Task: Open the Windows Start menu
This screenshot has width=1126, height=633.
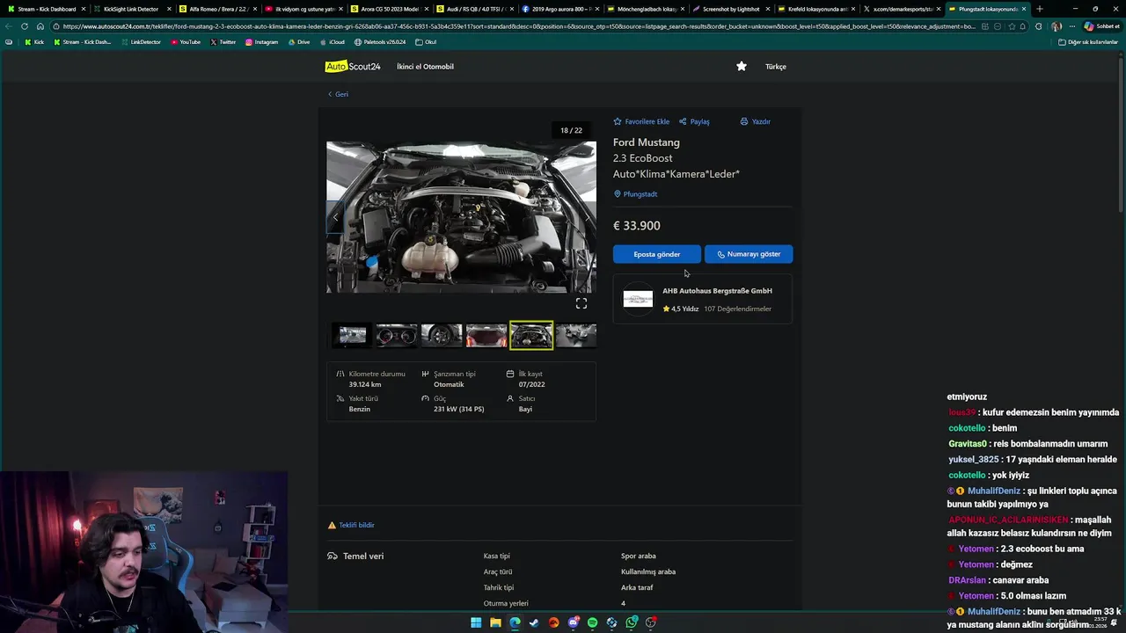Action: coord(476,622)
